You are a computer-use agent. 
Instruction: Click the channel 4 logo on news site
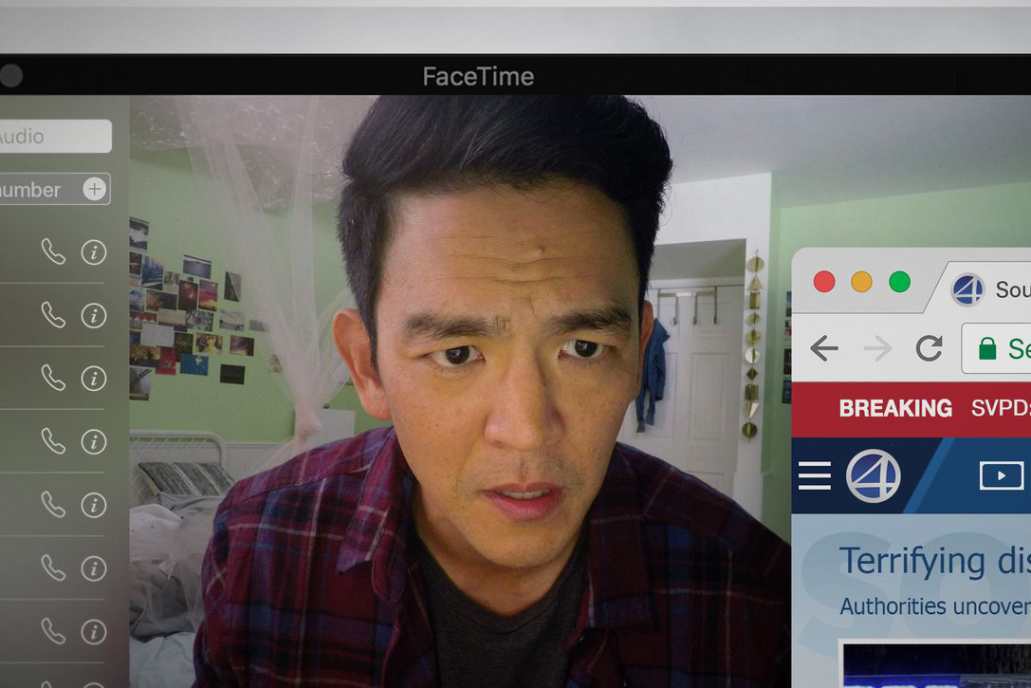pos(874,475)
